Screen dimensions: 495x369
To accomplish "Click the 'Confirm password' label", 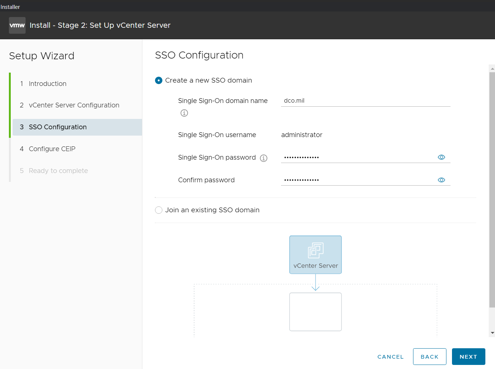I will tap(206, 180).
